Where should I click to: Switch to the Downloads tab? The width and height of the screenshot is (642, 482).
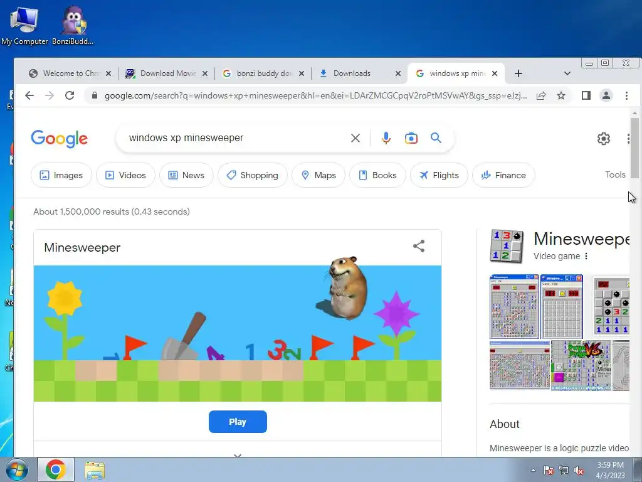click(x=352, y=73)
